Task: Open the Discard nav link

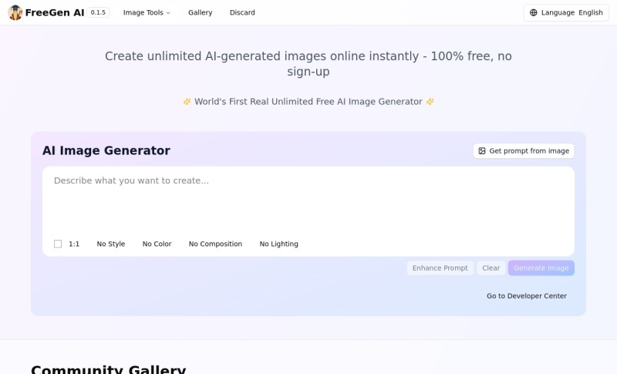Action: coord(242,12)
